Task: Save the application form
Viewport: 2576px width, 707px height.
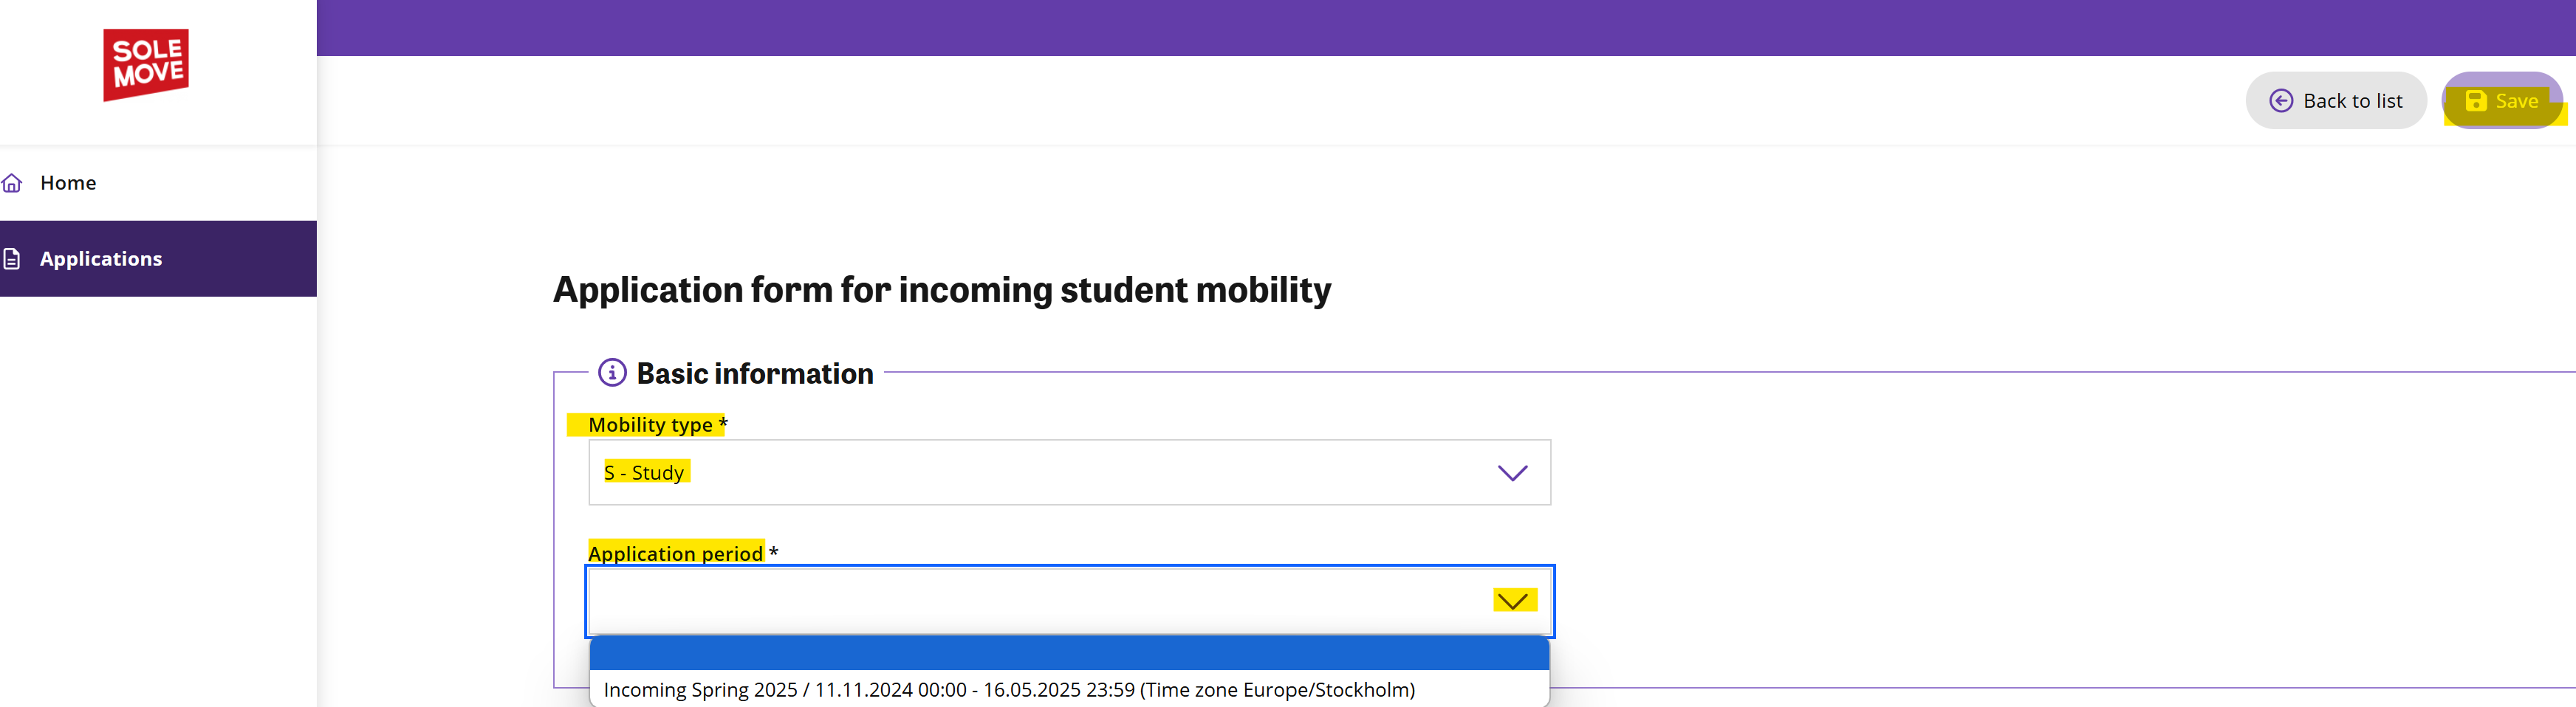Action: pos(2502,101)
